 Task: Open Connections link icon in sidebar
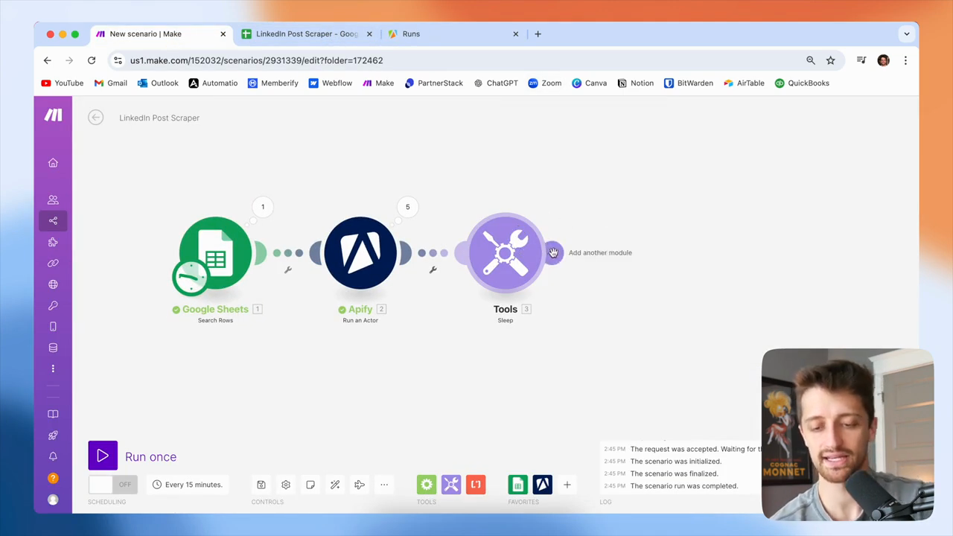tap(53, 263)
